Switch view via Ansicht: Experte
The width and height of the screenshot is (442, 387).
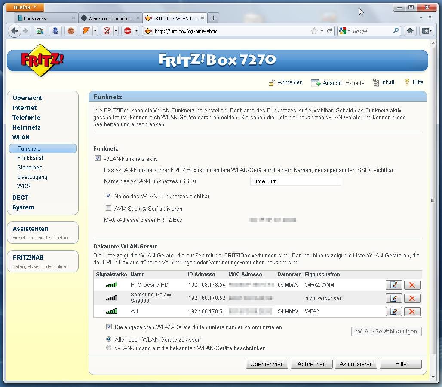click(338, 83)
